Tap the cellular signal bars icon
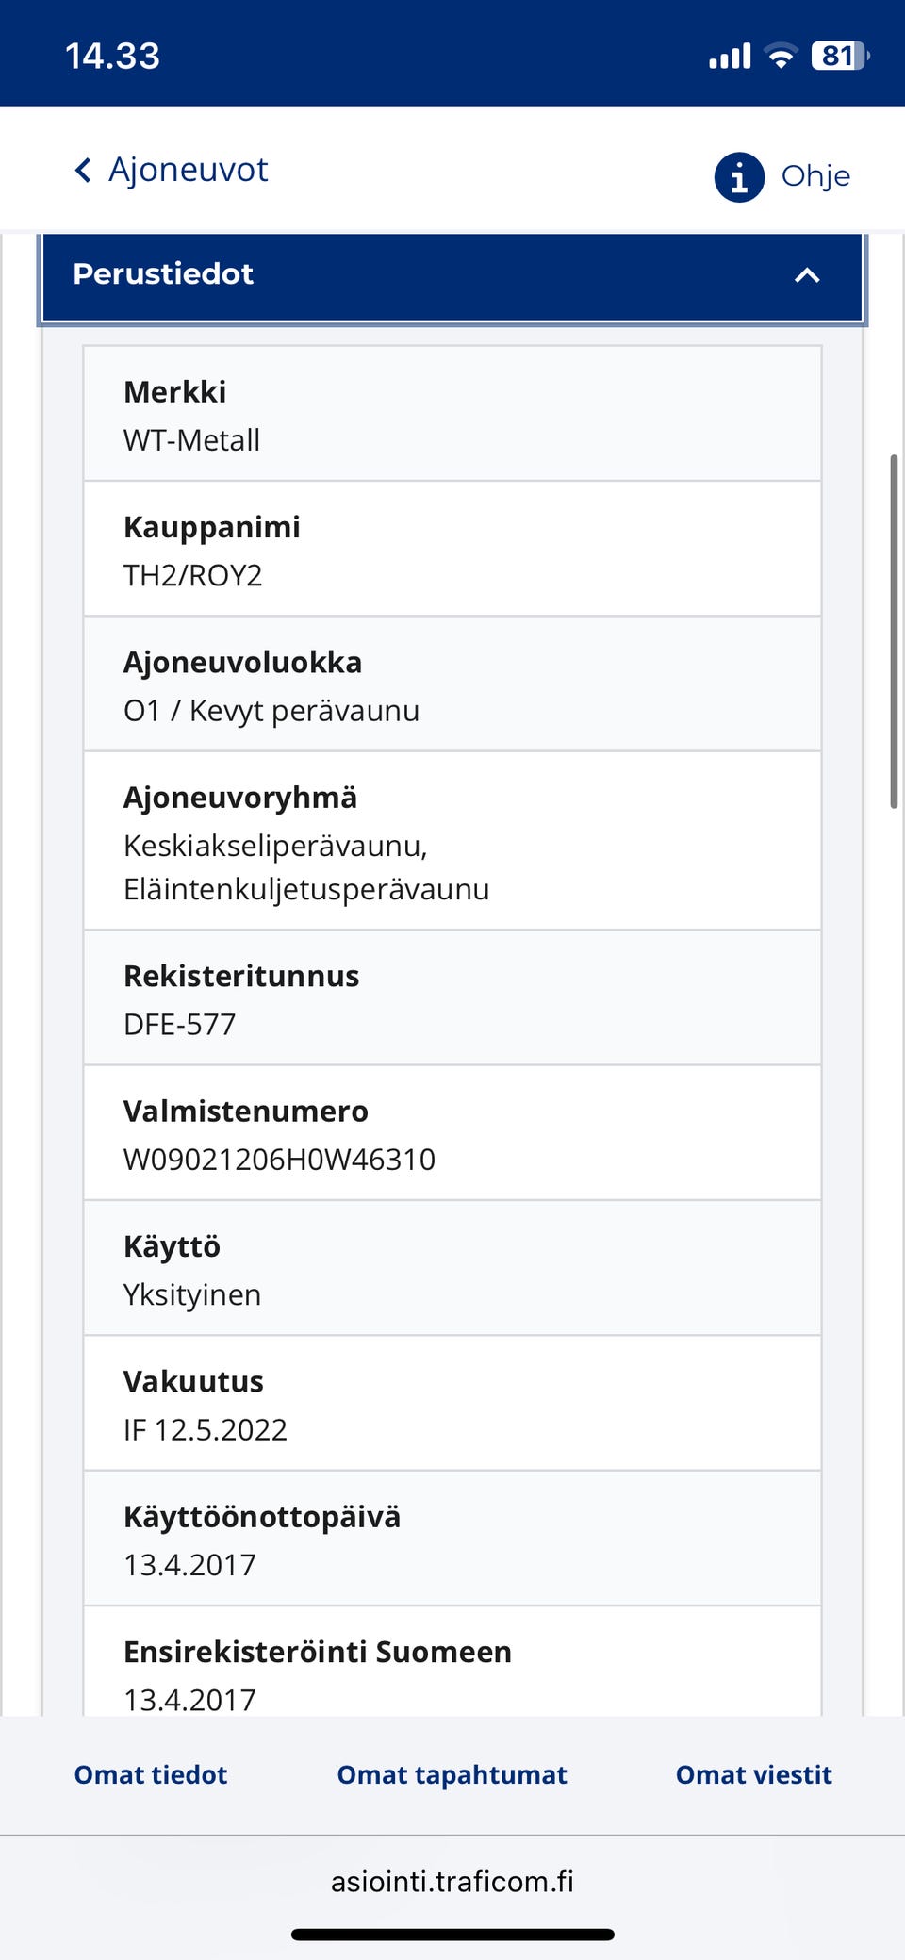Screen dimensions: 905x1960 click(730, 57)
